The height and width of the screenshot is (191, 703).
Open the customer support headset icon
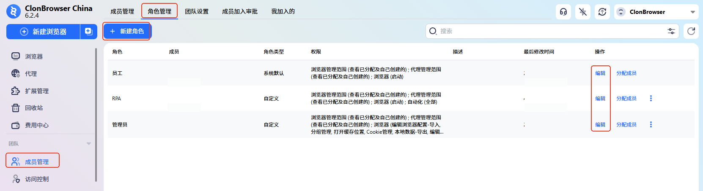click(x=563, y=12)
